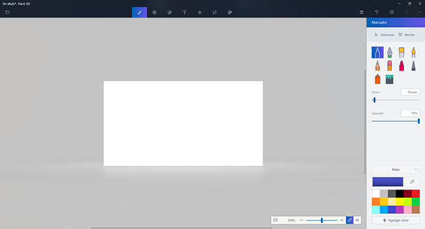Open the Text tool tab
425x229 pixels.
pos(184,12)
